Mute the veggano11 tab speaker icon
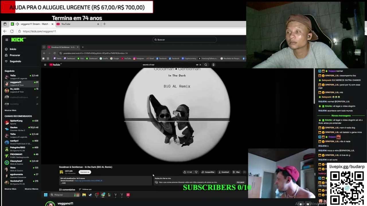The height and width of the screenshot is (206, 367). click(x=17, y=24)
